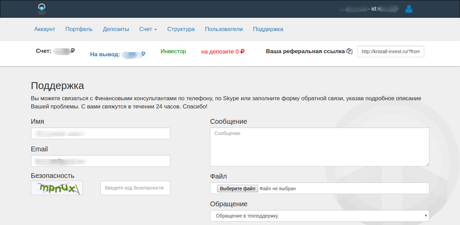Click into the Email input field
This screenshot has width=460, height=225.
[100, 161]
